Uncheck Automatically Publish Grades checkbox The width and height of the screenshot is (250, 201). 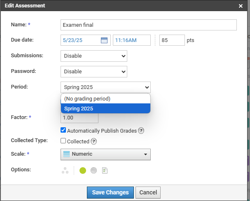[63, 130]
